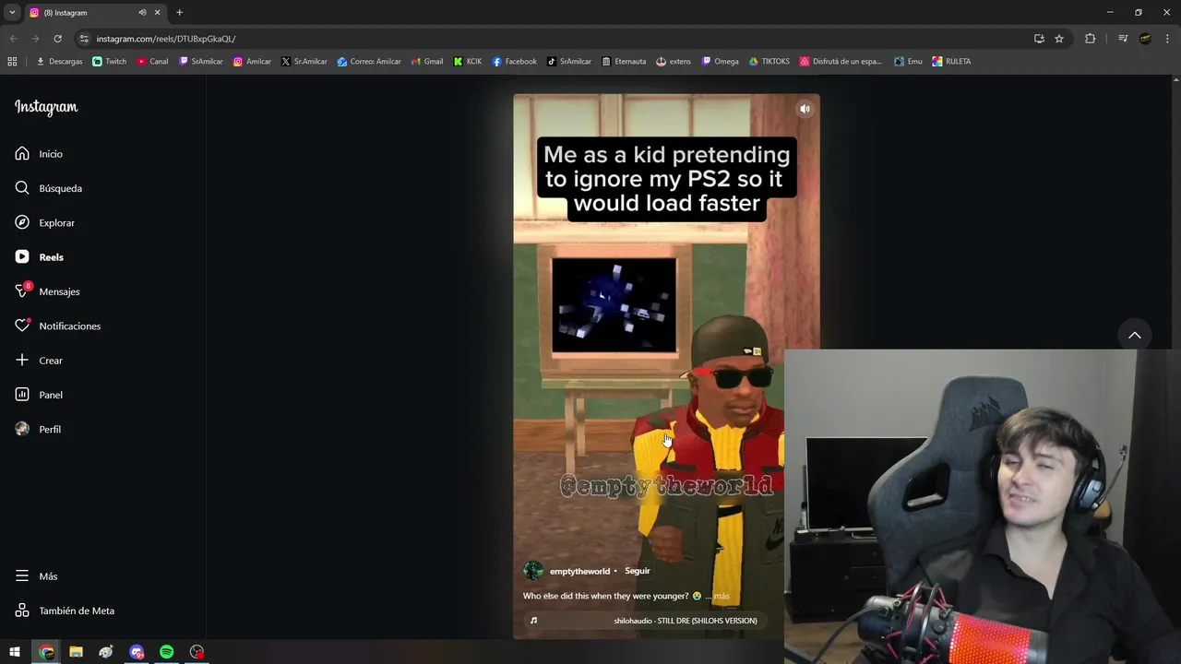Open the RULETA bookmark
Viewport: 1181px width, 664px height.
coord(951,62)
